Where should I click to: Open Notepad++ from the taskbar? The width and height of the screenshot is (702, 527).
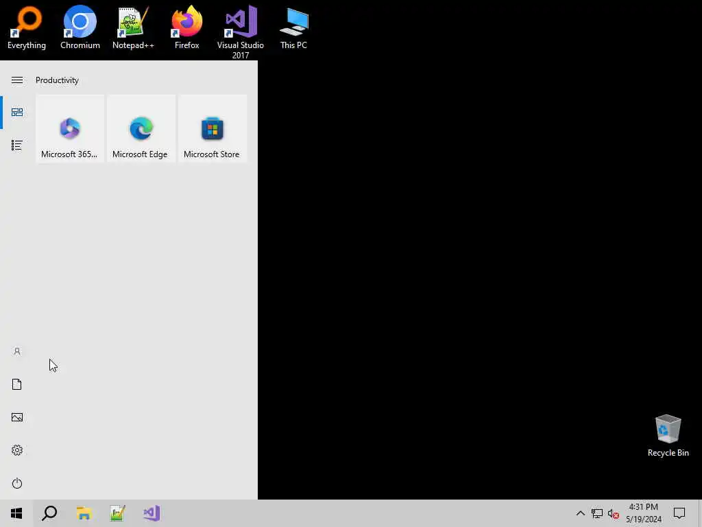(118, 513)
